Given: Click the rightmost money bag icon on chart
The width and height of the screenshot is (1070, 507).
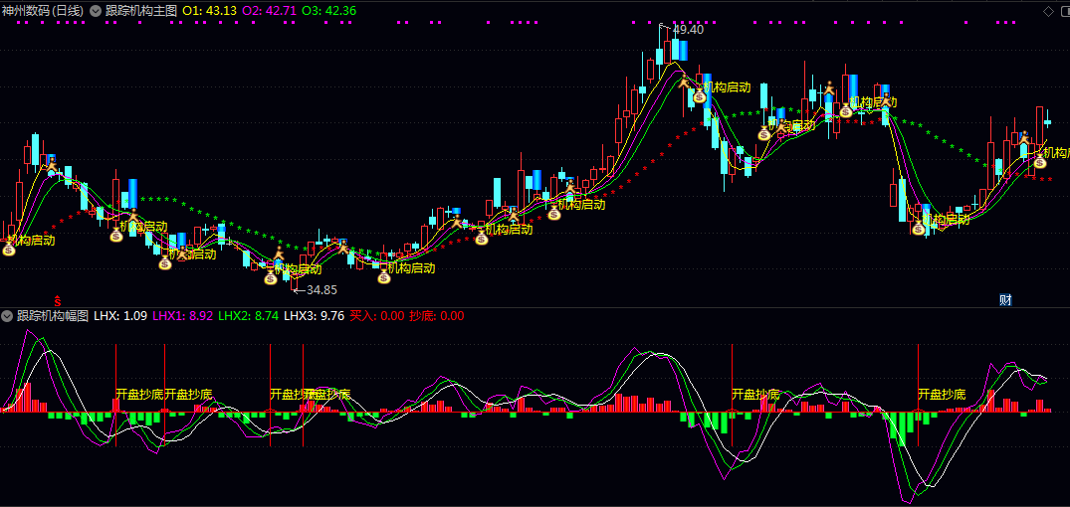Looking at the screenshot, I should [x=1039, y=161].
